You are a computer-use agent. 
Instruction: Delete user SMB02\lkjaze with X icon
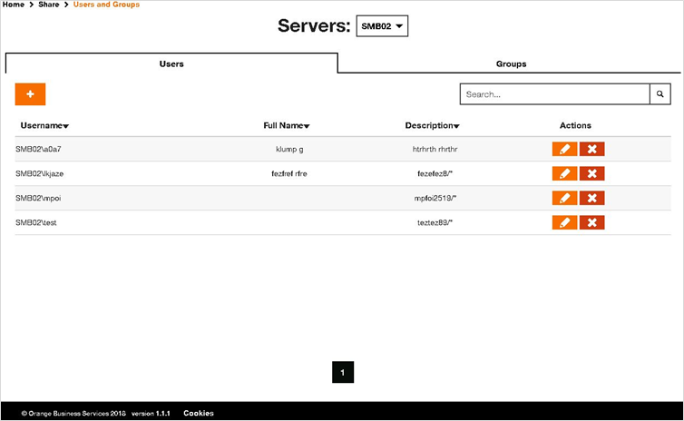pyautogui.click(x=592, y=173)
